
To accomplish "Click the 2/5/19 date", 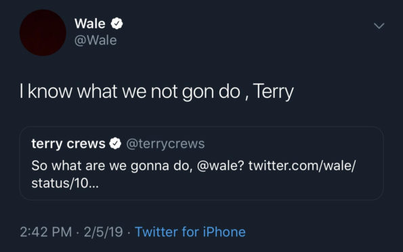I will pos(104,232).
